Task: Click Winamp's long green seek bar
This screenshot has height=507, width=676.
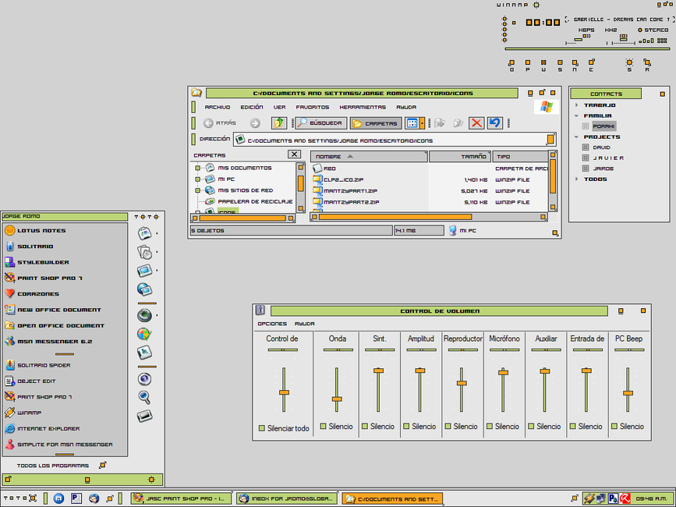Action: [588, 48]
